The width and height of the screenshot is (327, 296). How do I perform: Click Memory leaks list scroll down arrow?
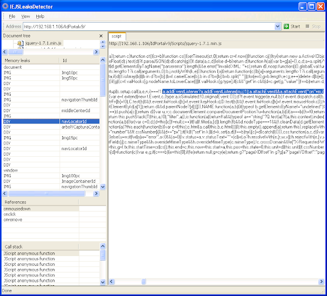[103, 187]
